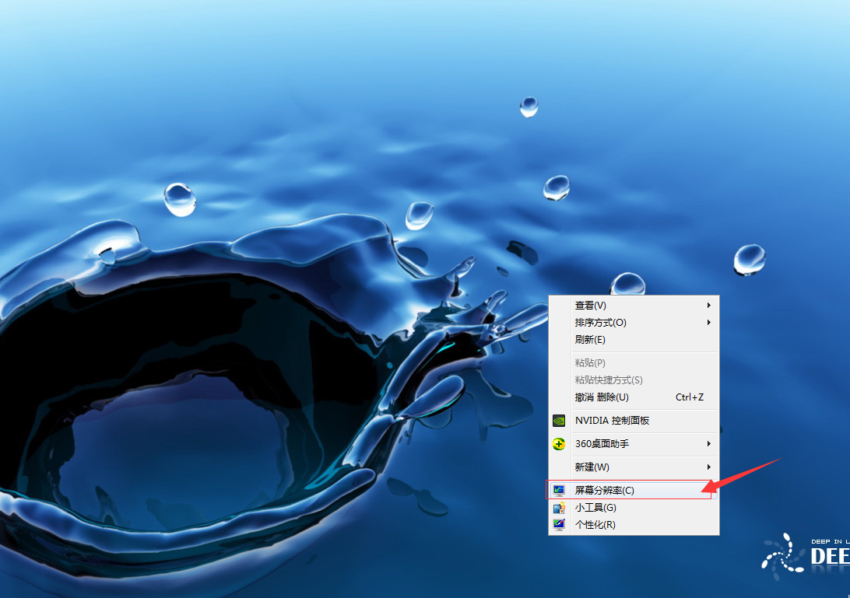
Task: Expand the 360桌面助手 submenu arrow
Action: [708, 444]
